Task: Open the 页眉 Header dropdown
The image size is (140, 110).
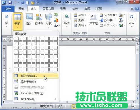Action: pos(80,15)
